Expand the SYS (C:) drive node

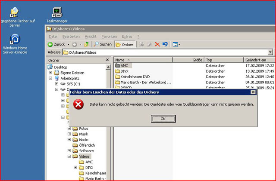[x=56, y=84]
